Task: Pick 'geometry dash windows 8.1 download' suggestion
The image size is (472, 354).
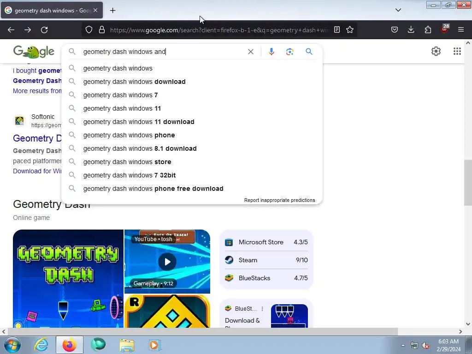Action: coord(192,148)
